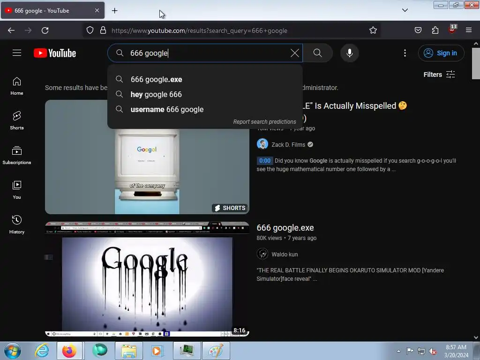The width and height of the screenshot is (480, 360).
Task: Open the YouTube hamburger guide menu
Action: click(17, 53)
